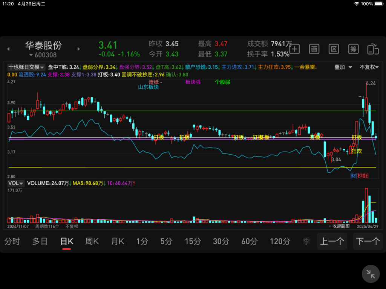
Task: Tap the 上一个 button
Action: click(332, 241)
